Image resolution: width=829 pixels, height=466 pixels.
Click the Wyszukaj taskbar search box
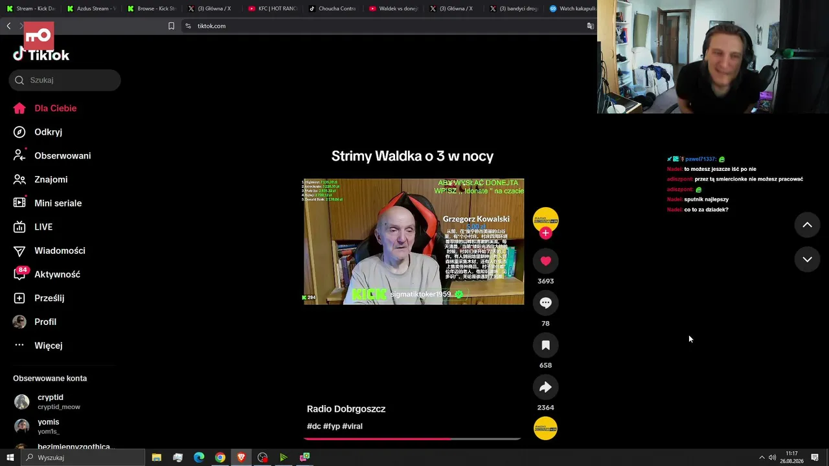(82, 458)
